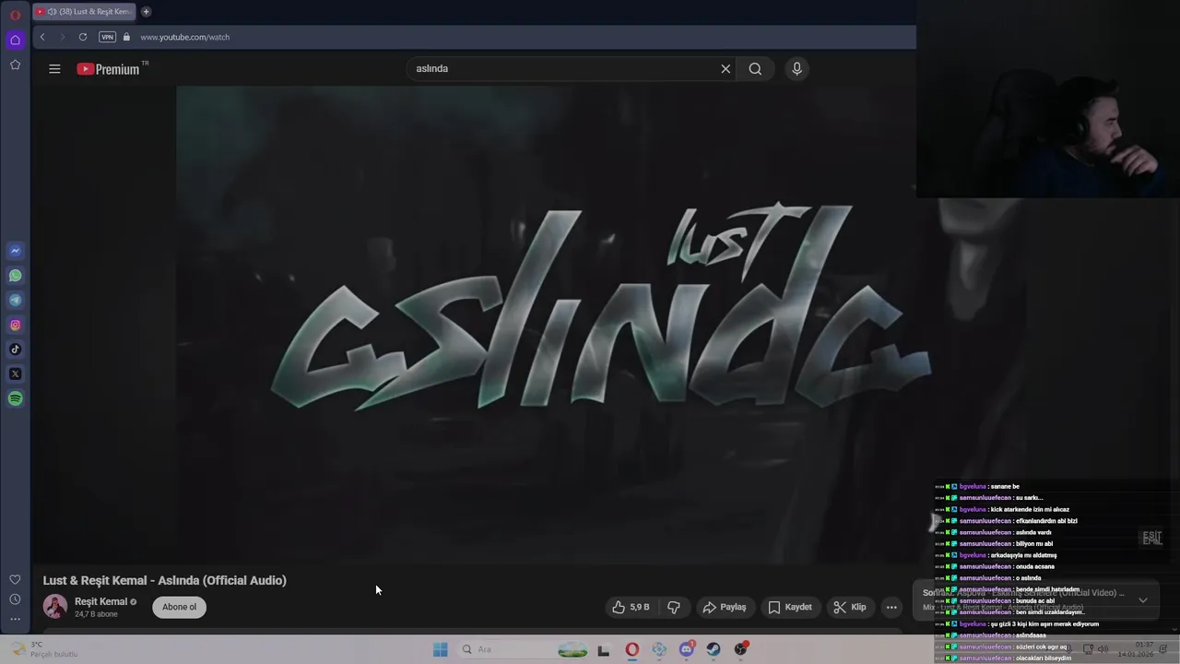Like the video showing 5,9 B
The width and height of the screenshot is (1180, 664).
tap(631, 607)
